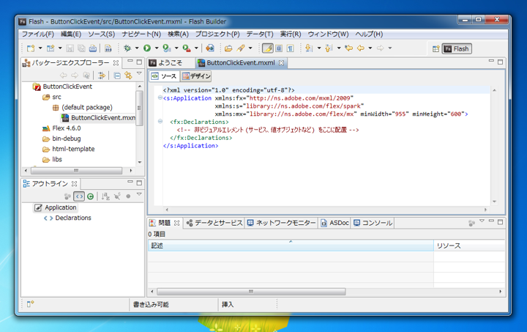This screenshot has height=332, width=527.
Task: Click the Print icon in the toolbar
Action: pos(93,48)
